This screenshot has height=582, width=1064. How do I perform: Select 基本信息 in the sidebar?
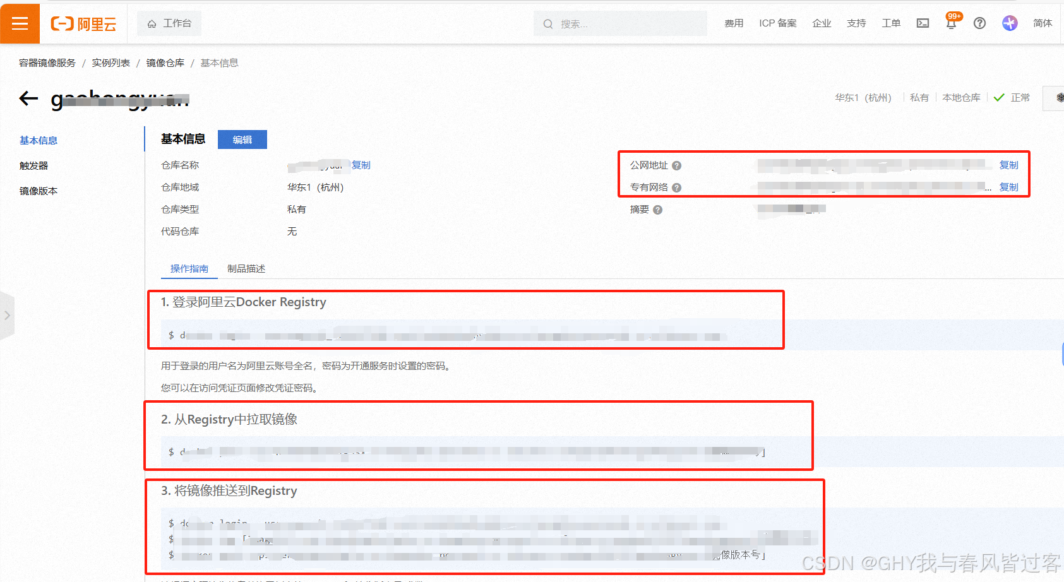click(x=39, y=140)
